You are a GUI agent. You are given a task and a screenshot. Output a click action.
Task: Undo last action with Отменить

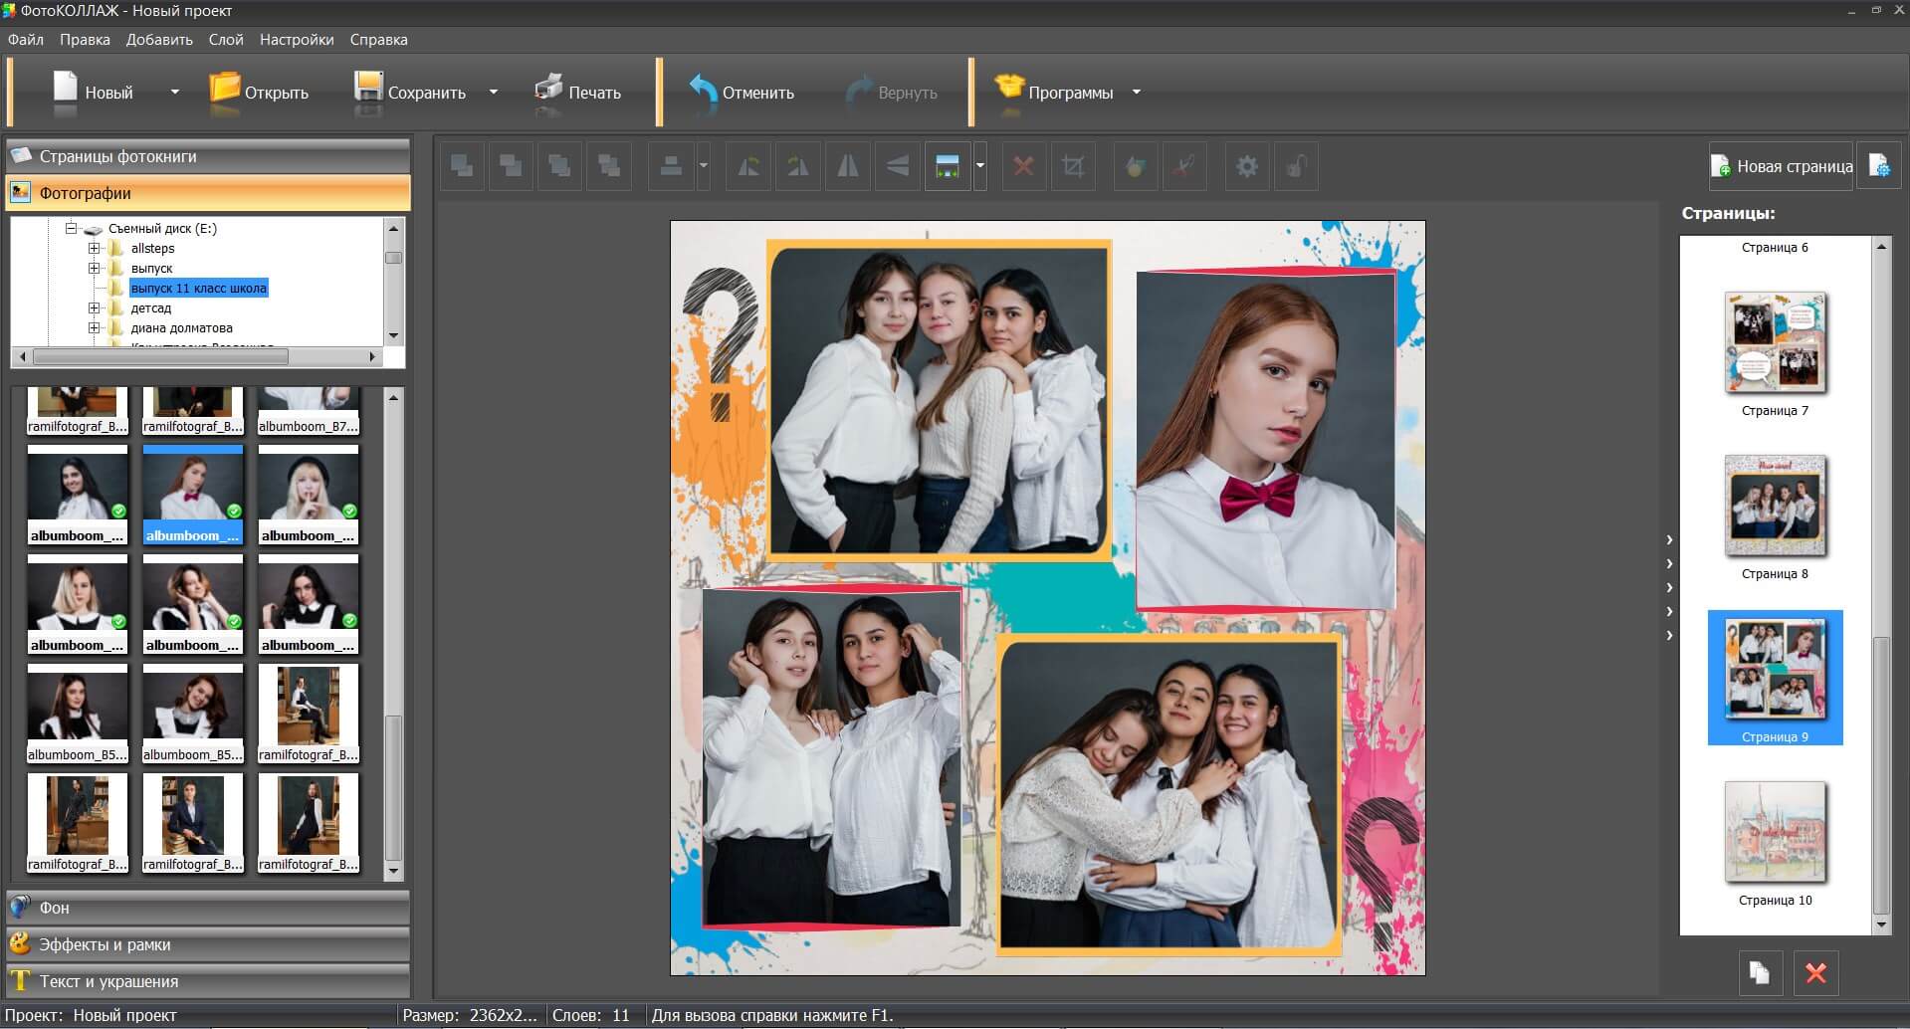[x=742, y=92]
